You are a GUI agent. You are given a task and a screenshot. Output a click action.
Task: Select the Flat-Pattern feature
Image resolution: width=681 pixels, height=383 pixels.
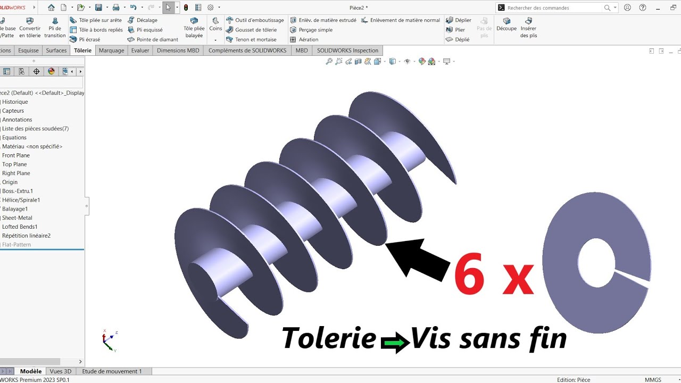pyautogui.click(x=16, y=245)
